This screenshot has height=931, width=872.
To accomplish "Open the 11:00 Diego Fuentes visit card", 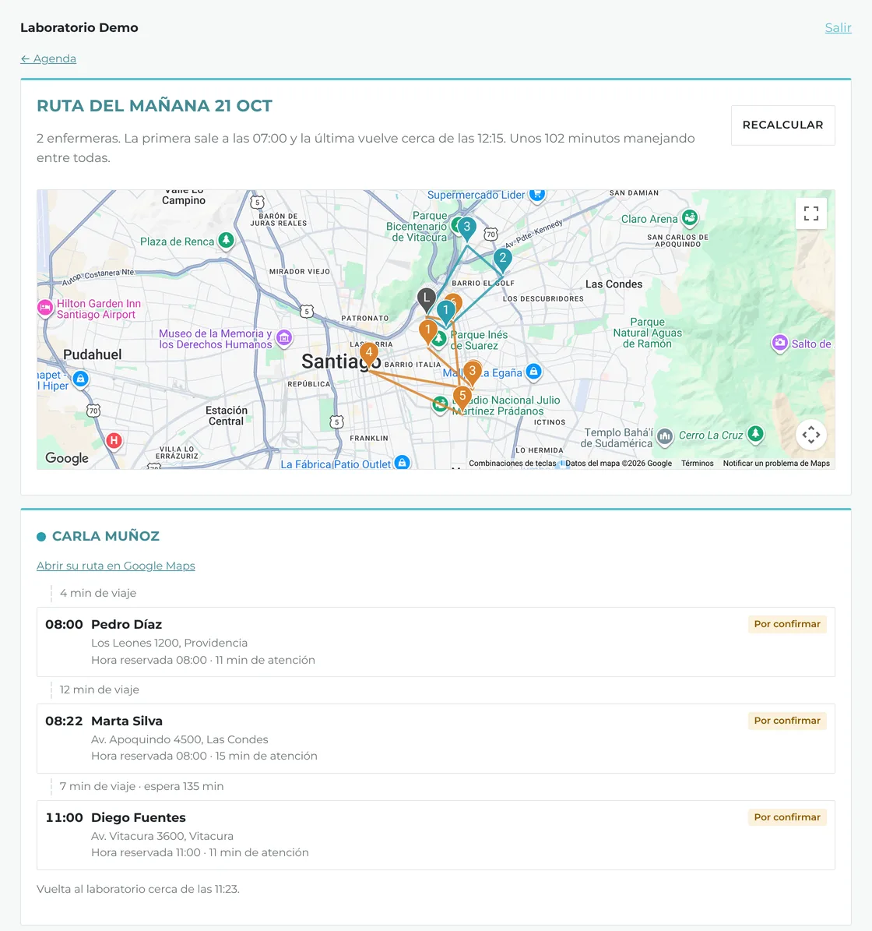I will (436, 835).
